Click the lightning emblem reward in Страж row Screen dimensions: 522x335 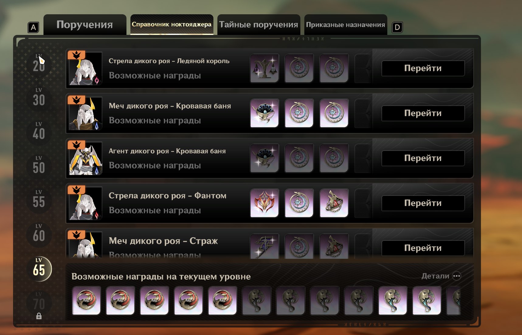point(264,246)
